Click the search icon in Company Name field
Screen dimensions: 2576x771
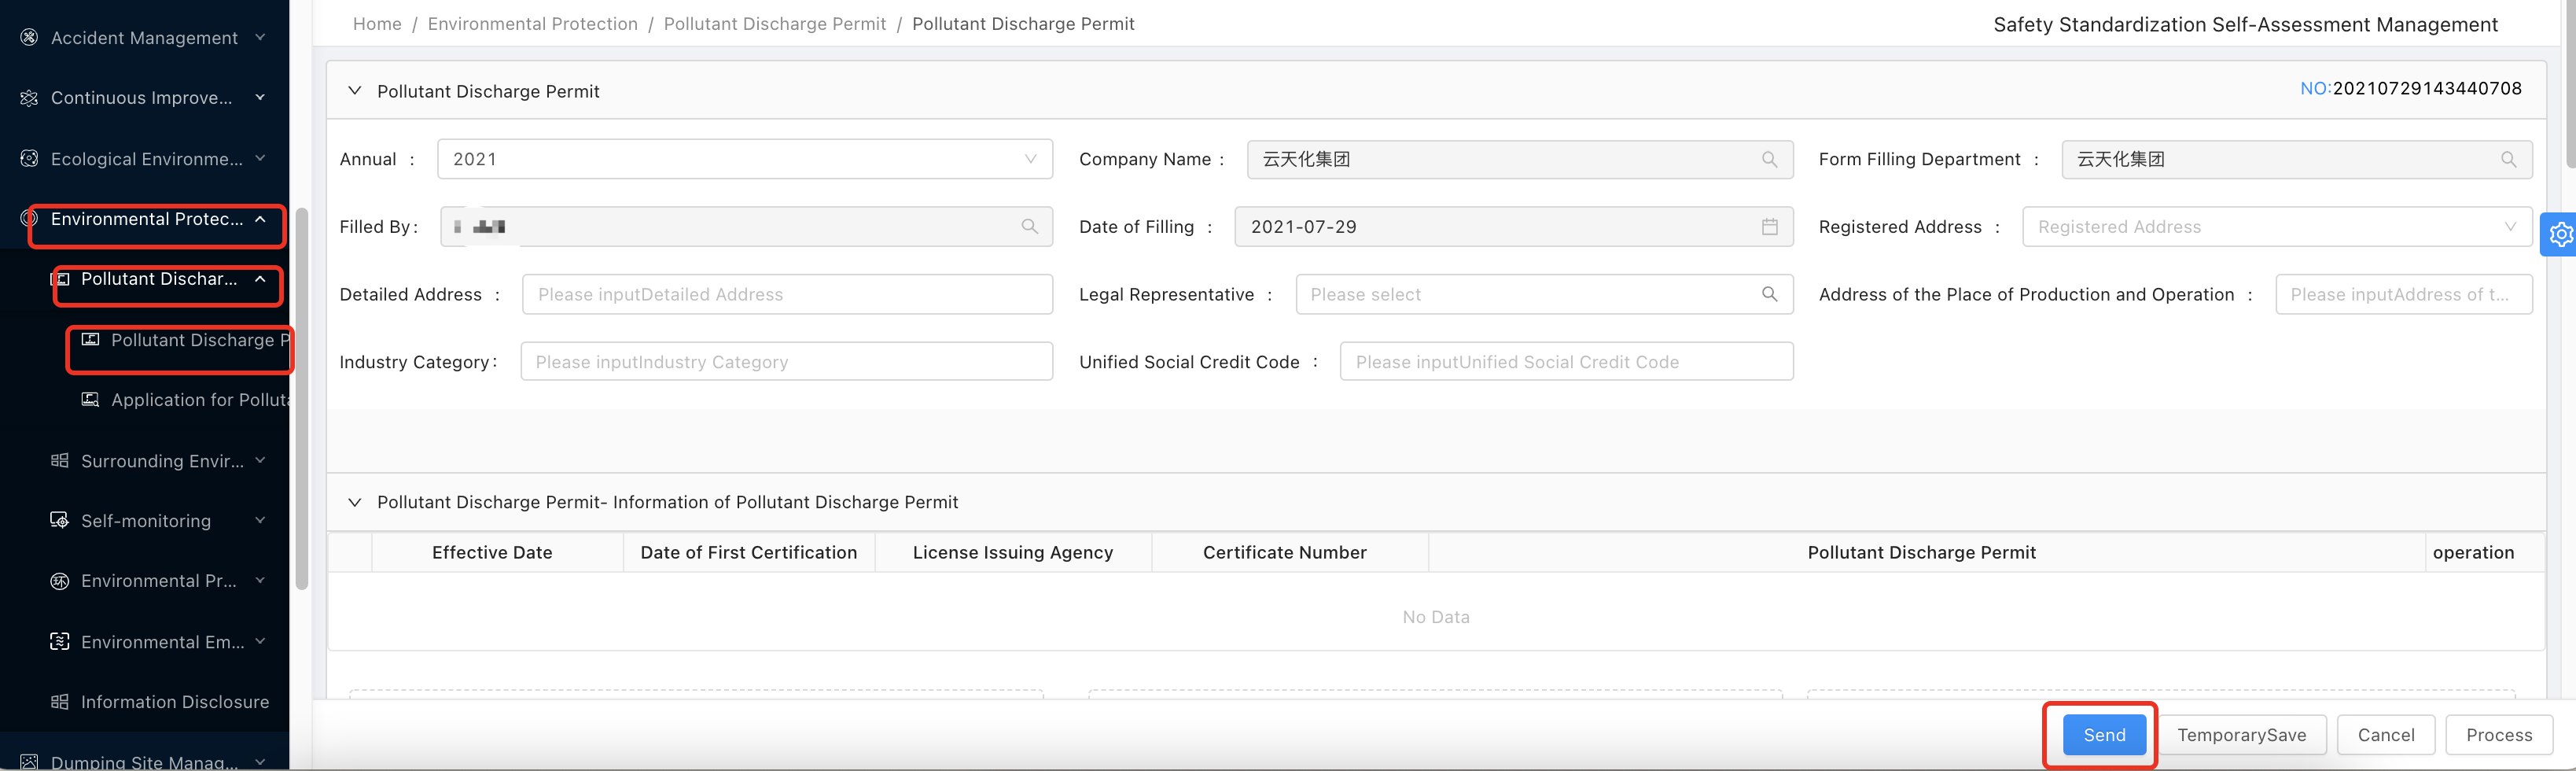click(x=1769, y=159)
